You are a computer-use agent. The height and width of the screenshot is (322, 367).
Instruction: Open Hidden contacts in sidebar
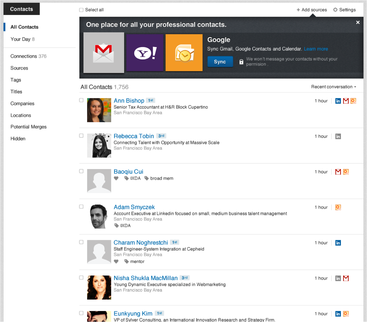[x=18, y=139]
